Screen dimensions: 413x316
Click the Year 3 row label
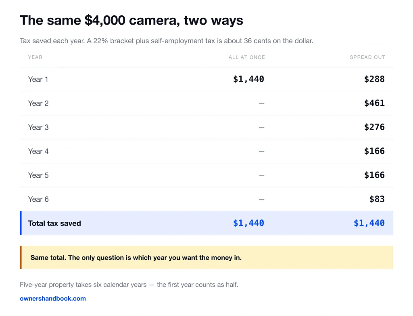38,127
